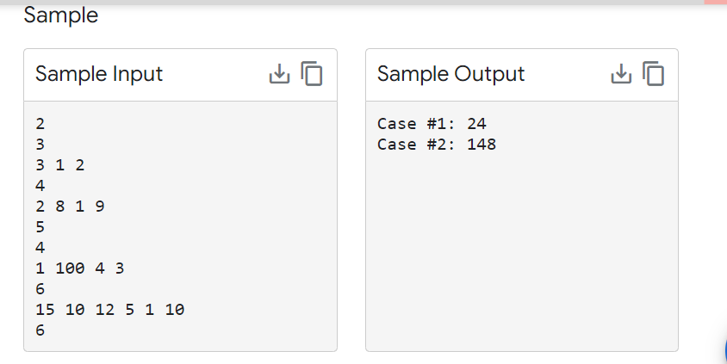
Task: Download the Sample Output file
Action: (x=621, y=74)
